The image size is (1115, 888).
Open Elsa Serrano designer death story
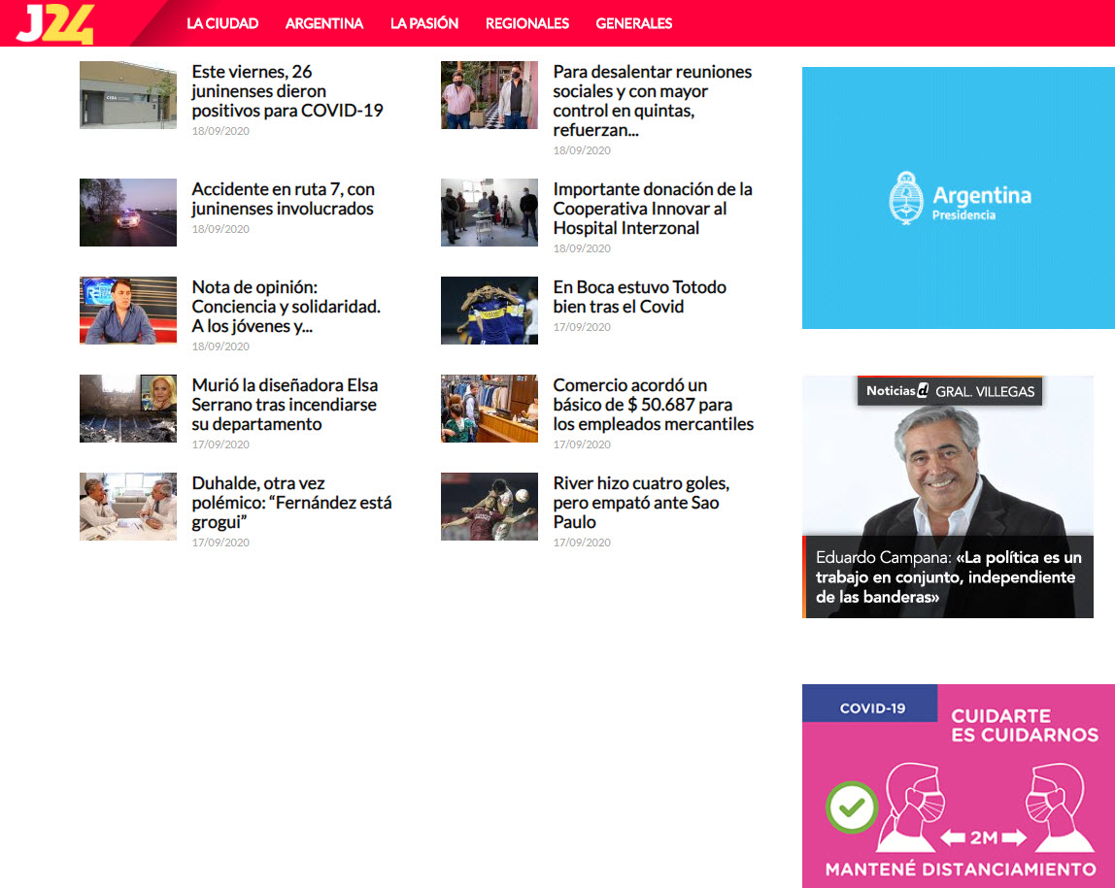(x=285, y=405)
